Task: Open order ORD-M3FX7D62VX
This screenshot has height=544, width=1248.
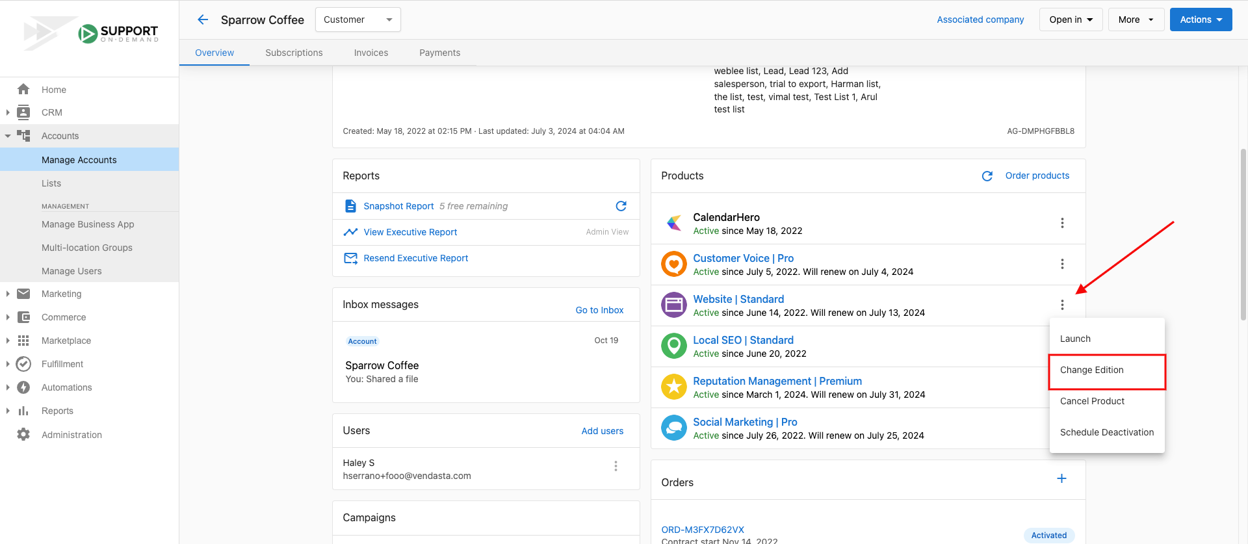Action: [x=703, y=530]
